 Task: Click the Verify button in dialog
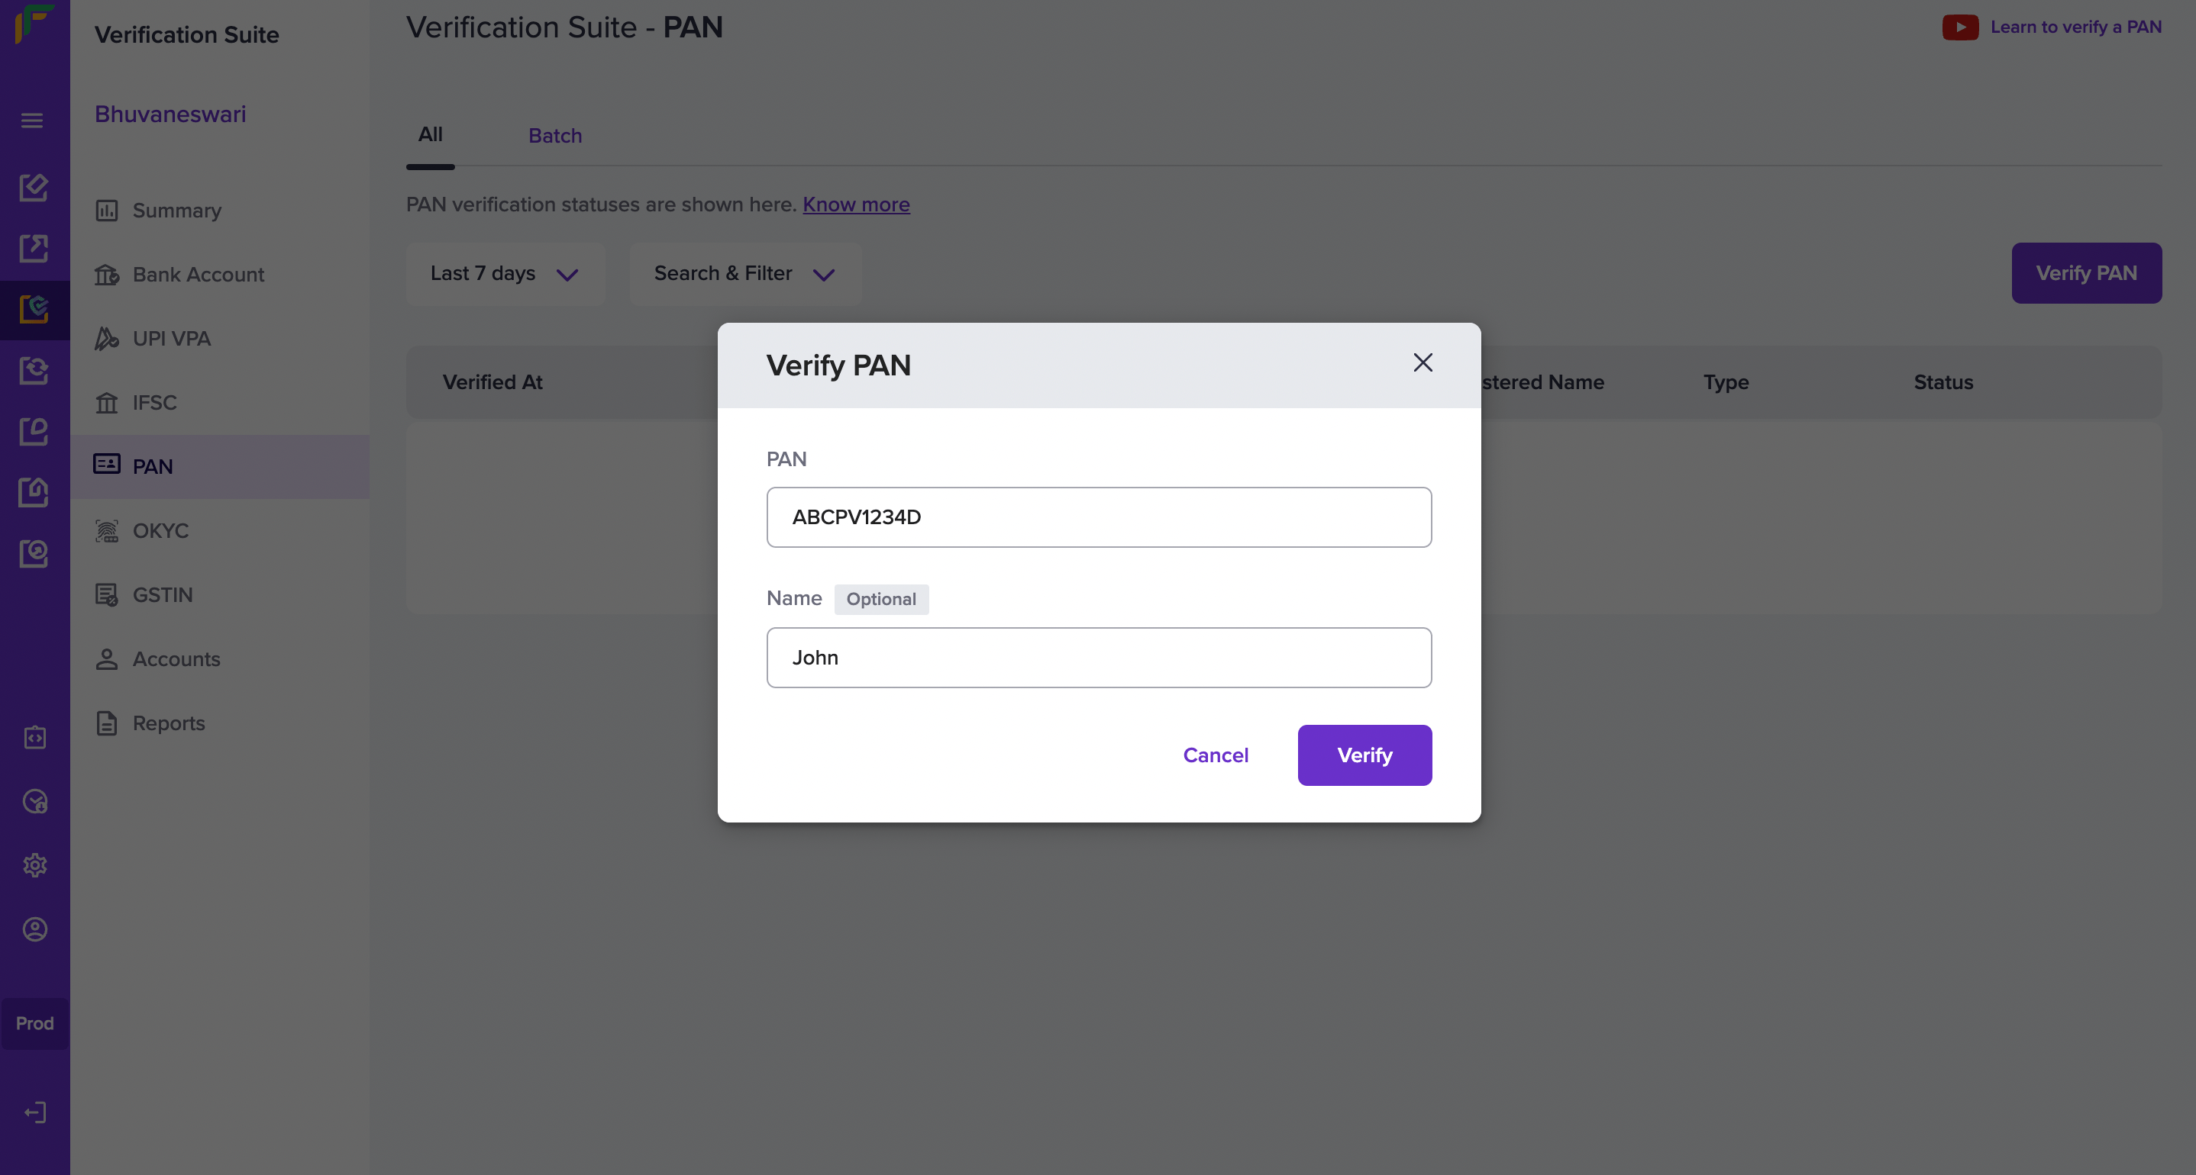[x=1364, y=755]
